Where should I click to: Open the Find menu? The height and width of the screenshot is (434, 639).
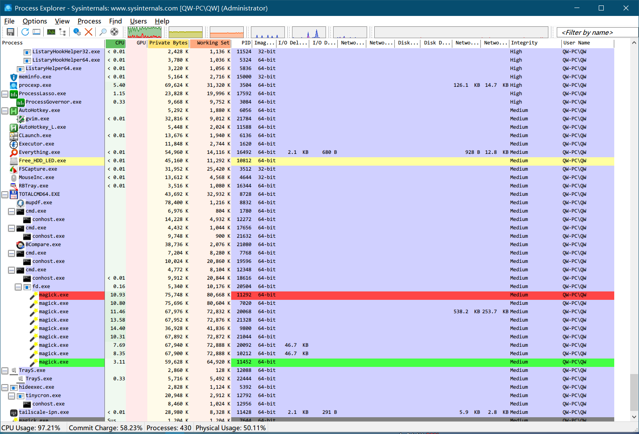(x=115, y=21)
